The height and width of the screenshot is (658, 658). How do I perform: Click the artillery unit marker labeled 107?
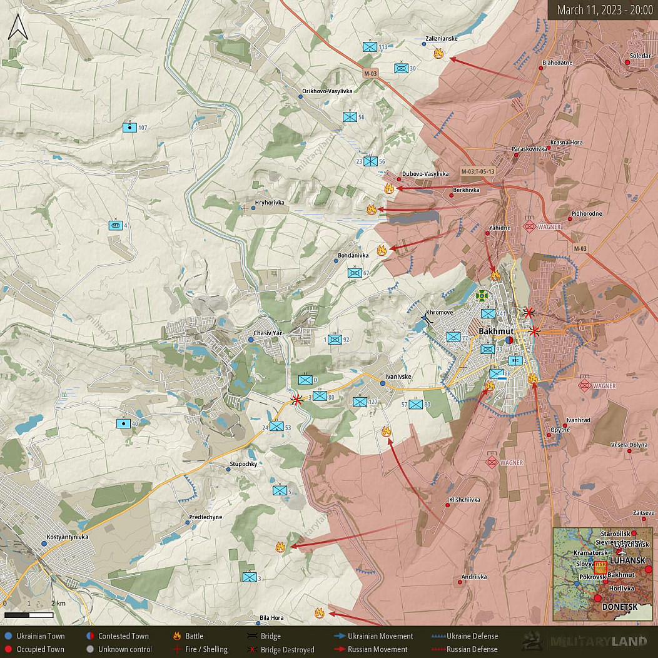129,128
